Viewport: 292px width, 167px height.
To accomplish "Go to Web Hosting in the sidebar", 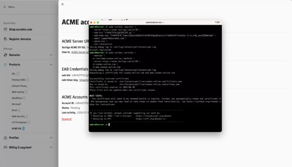I will coord(19,92).
